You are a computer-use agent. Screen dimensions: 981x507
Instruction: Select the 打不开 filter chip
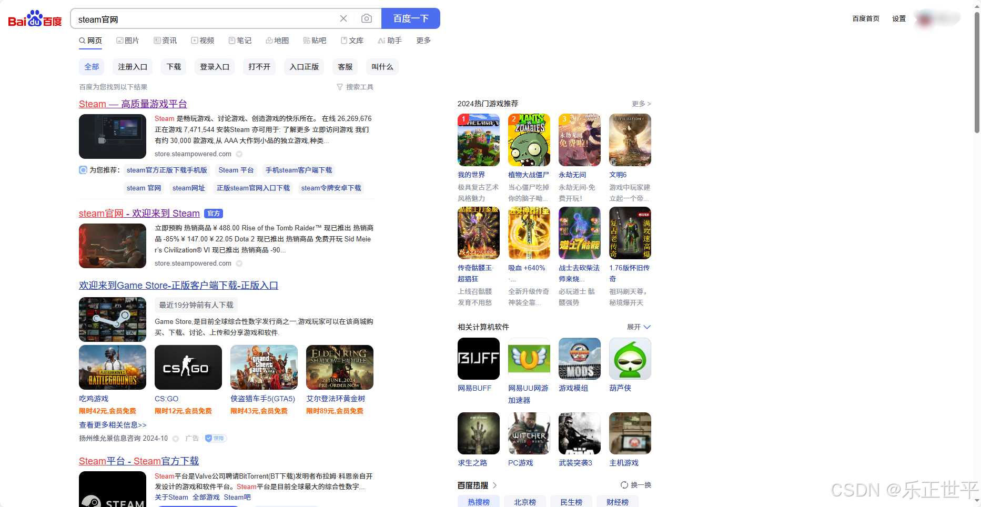pos(259,67)
